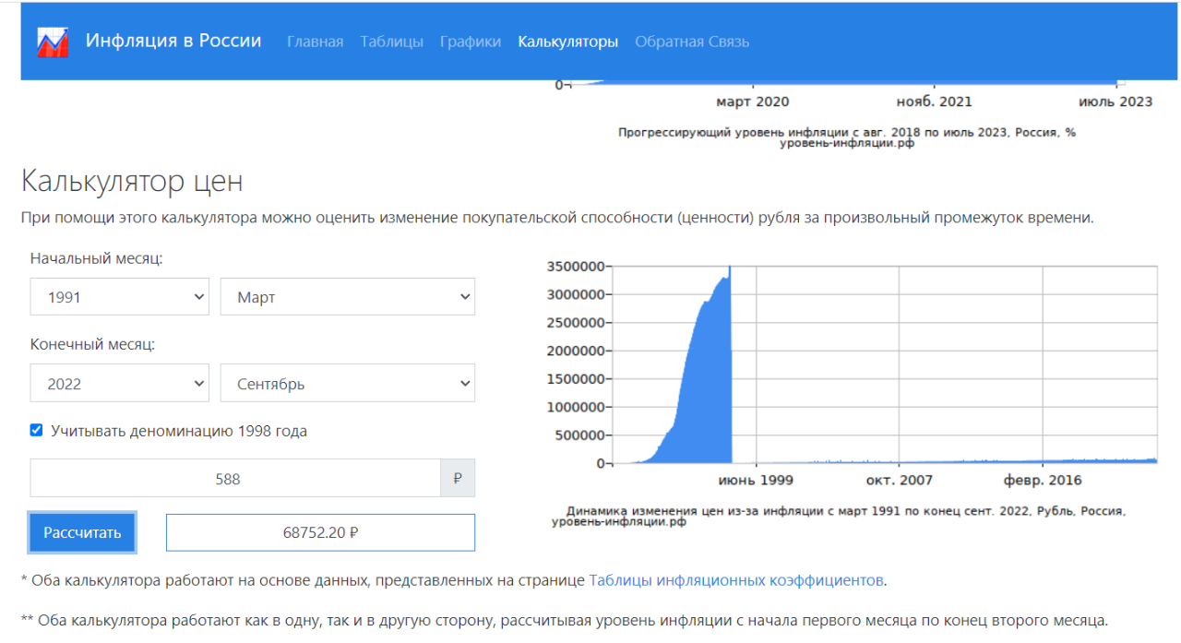The height and width of the screenshot is (643, 1181).
Task: Expand the end month dropdown showing Сентябрь
Action: point(347,384)
